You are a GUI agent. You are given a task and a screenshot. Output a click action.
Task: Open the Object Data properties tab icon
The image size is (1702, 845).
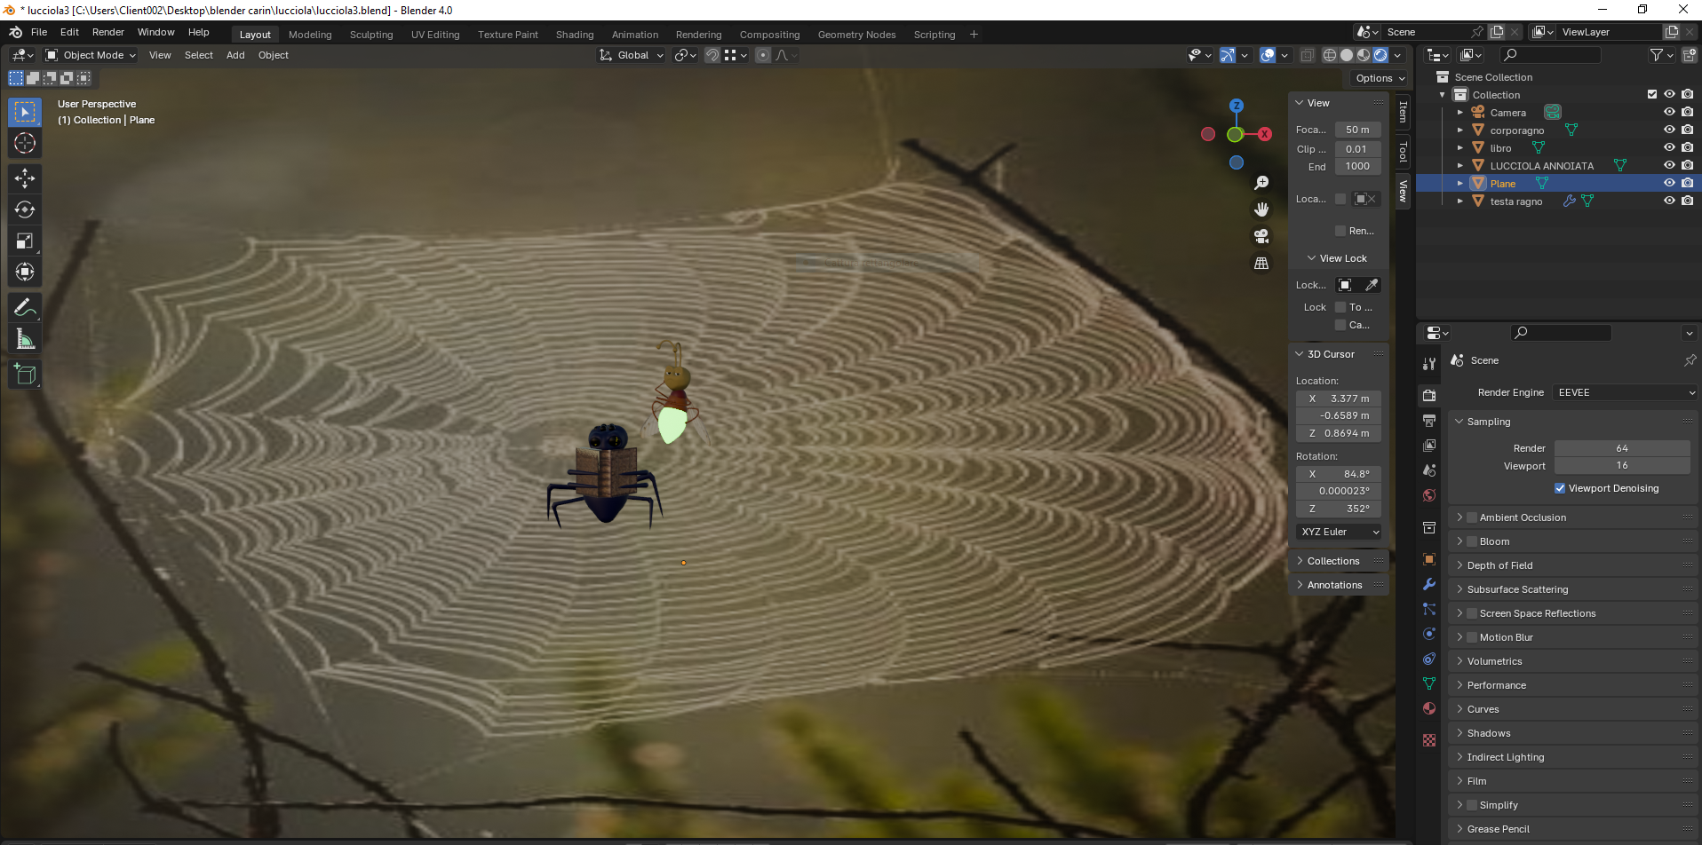click(x=1429, y=683)
